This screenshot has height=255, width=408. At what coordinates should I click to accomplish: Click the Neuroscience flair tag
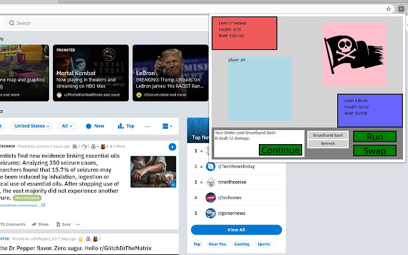pyautogui.click(x=27, y=198)
